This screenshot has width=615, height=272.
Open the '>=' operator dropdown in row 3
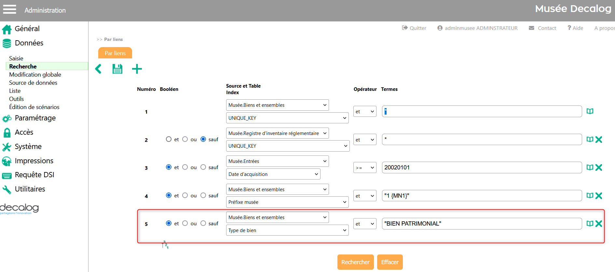(365, 168)
